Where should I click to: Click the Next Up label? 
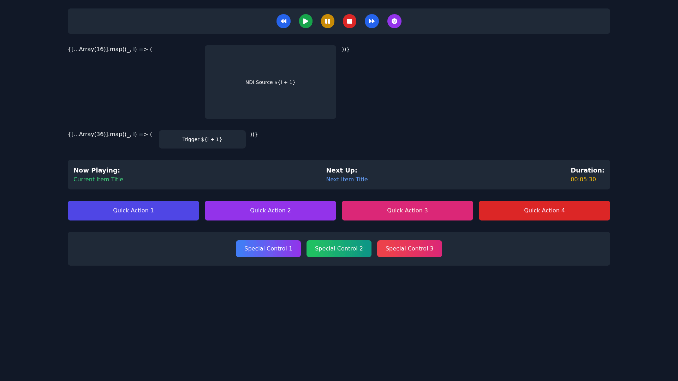click(341, 170)
